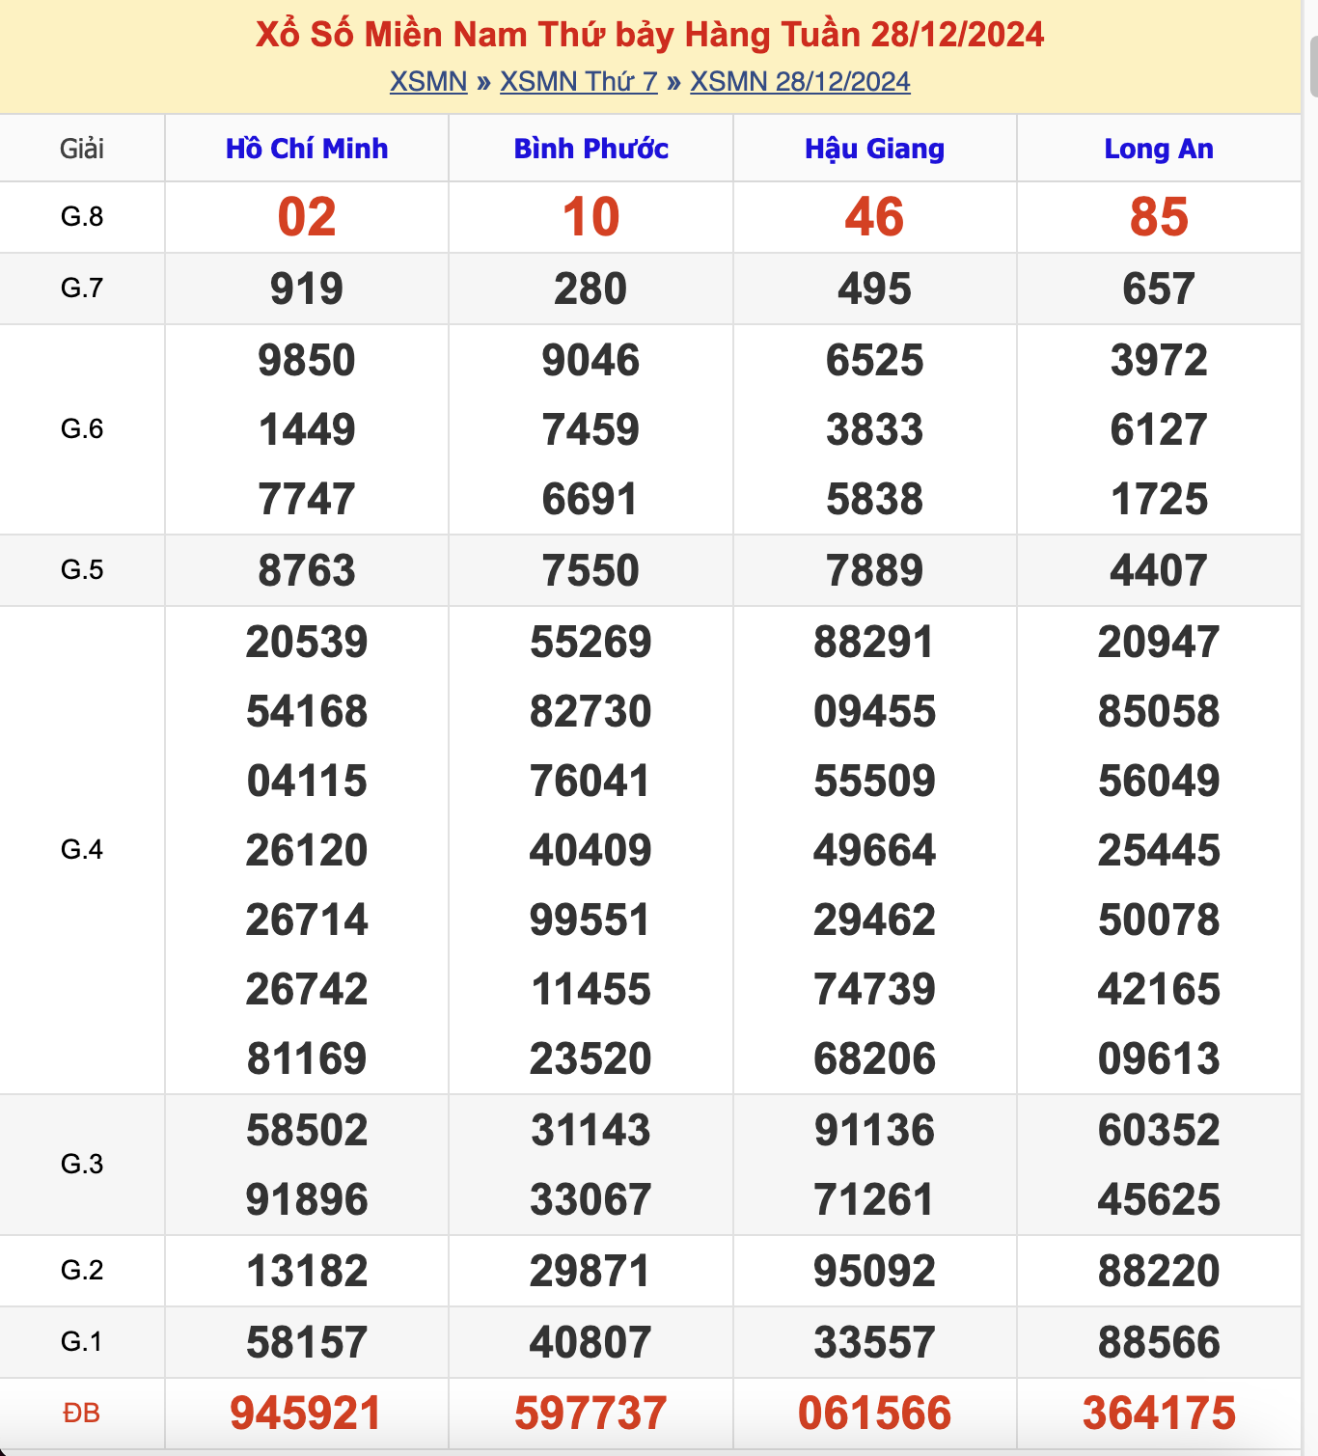
Task: Click the page's vertical scrollbar
Action: (1313, 68)
